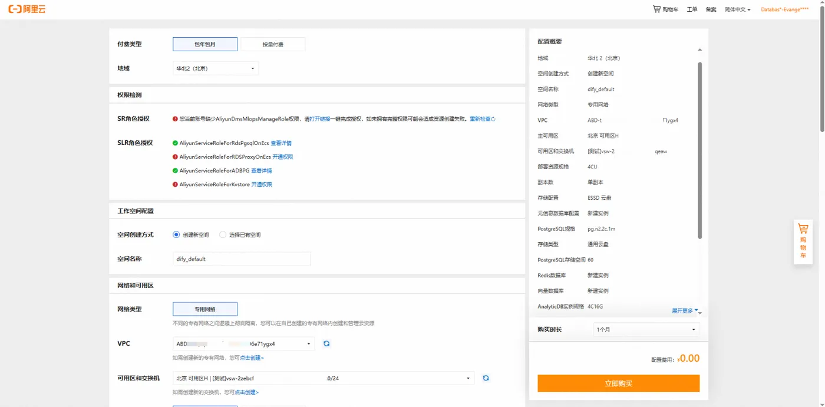
Task: Click the Aliyun logo in header
Action: coord(27,9)
